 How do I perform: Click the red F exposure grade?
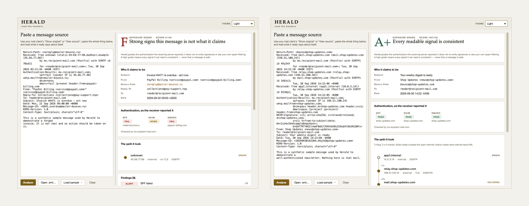[x=124, y=42]
